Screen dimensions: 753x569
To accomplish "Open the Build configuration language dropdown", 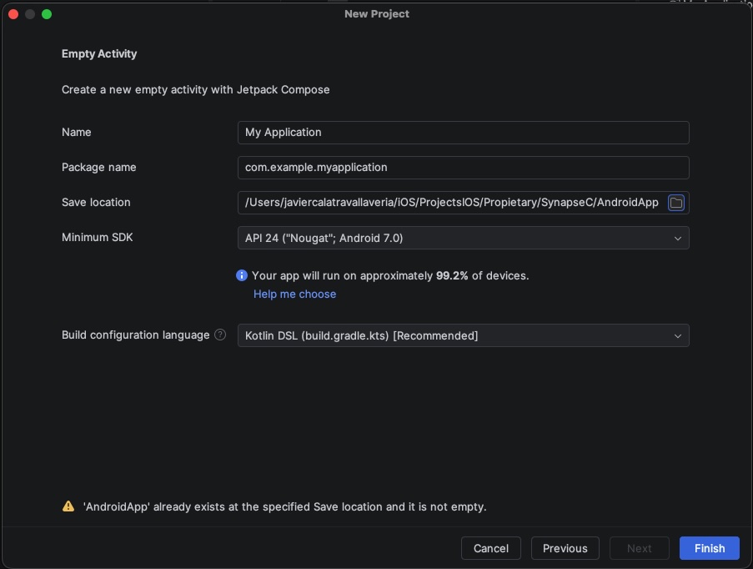I will [463, 335].
